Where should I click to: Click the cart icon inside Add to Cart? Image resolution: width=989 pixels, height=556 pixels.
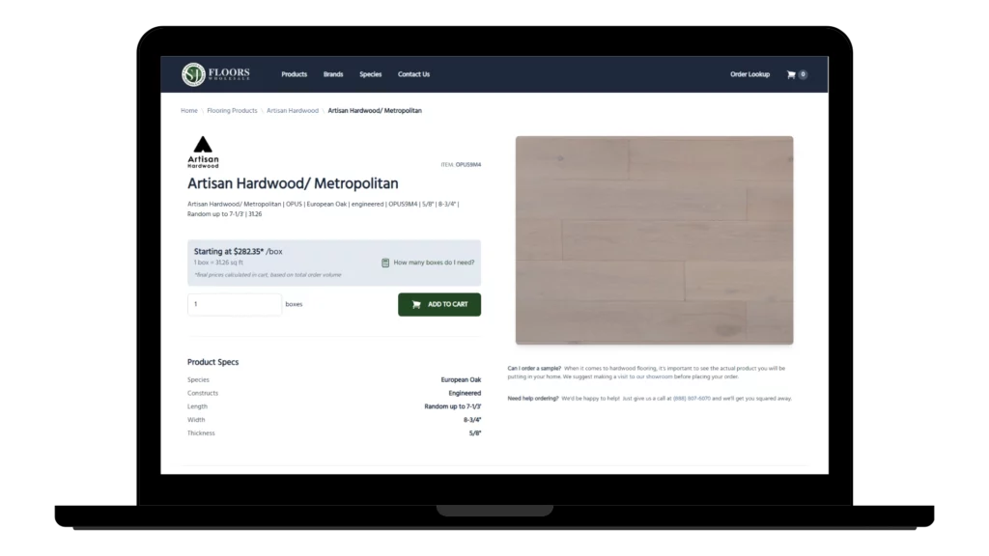(x=416, y=304)
